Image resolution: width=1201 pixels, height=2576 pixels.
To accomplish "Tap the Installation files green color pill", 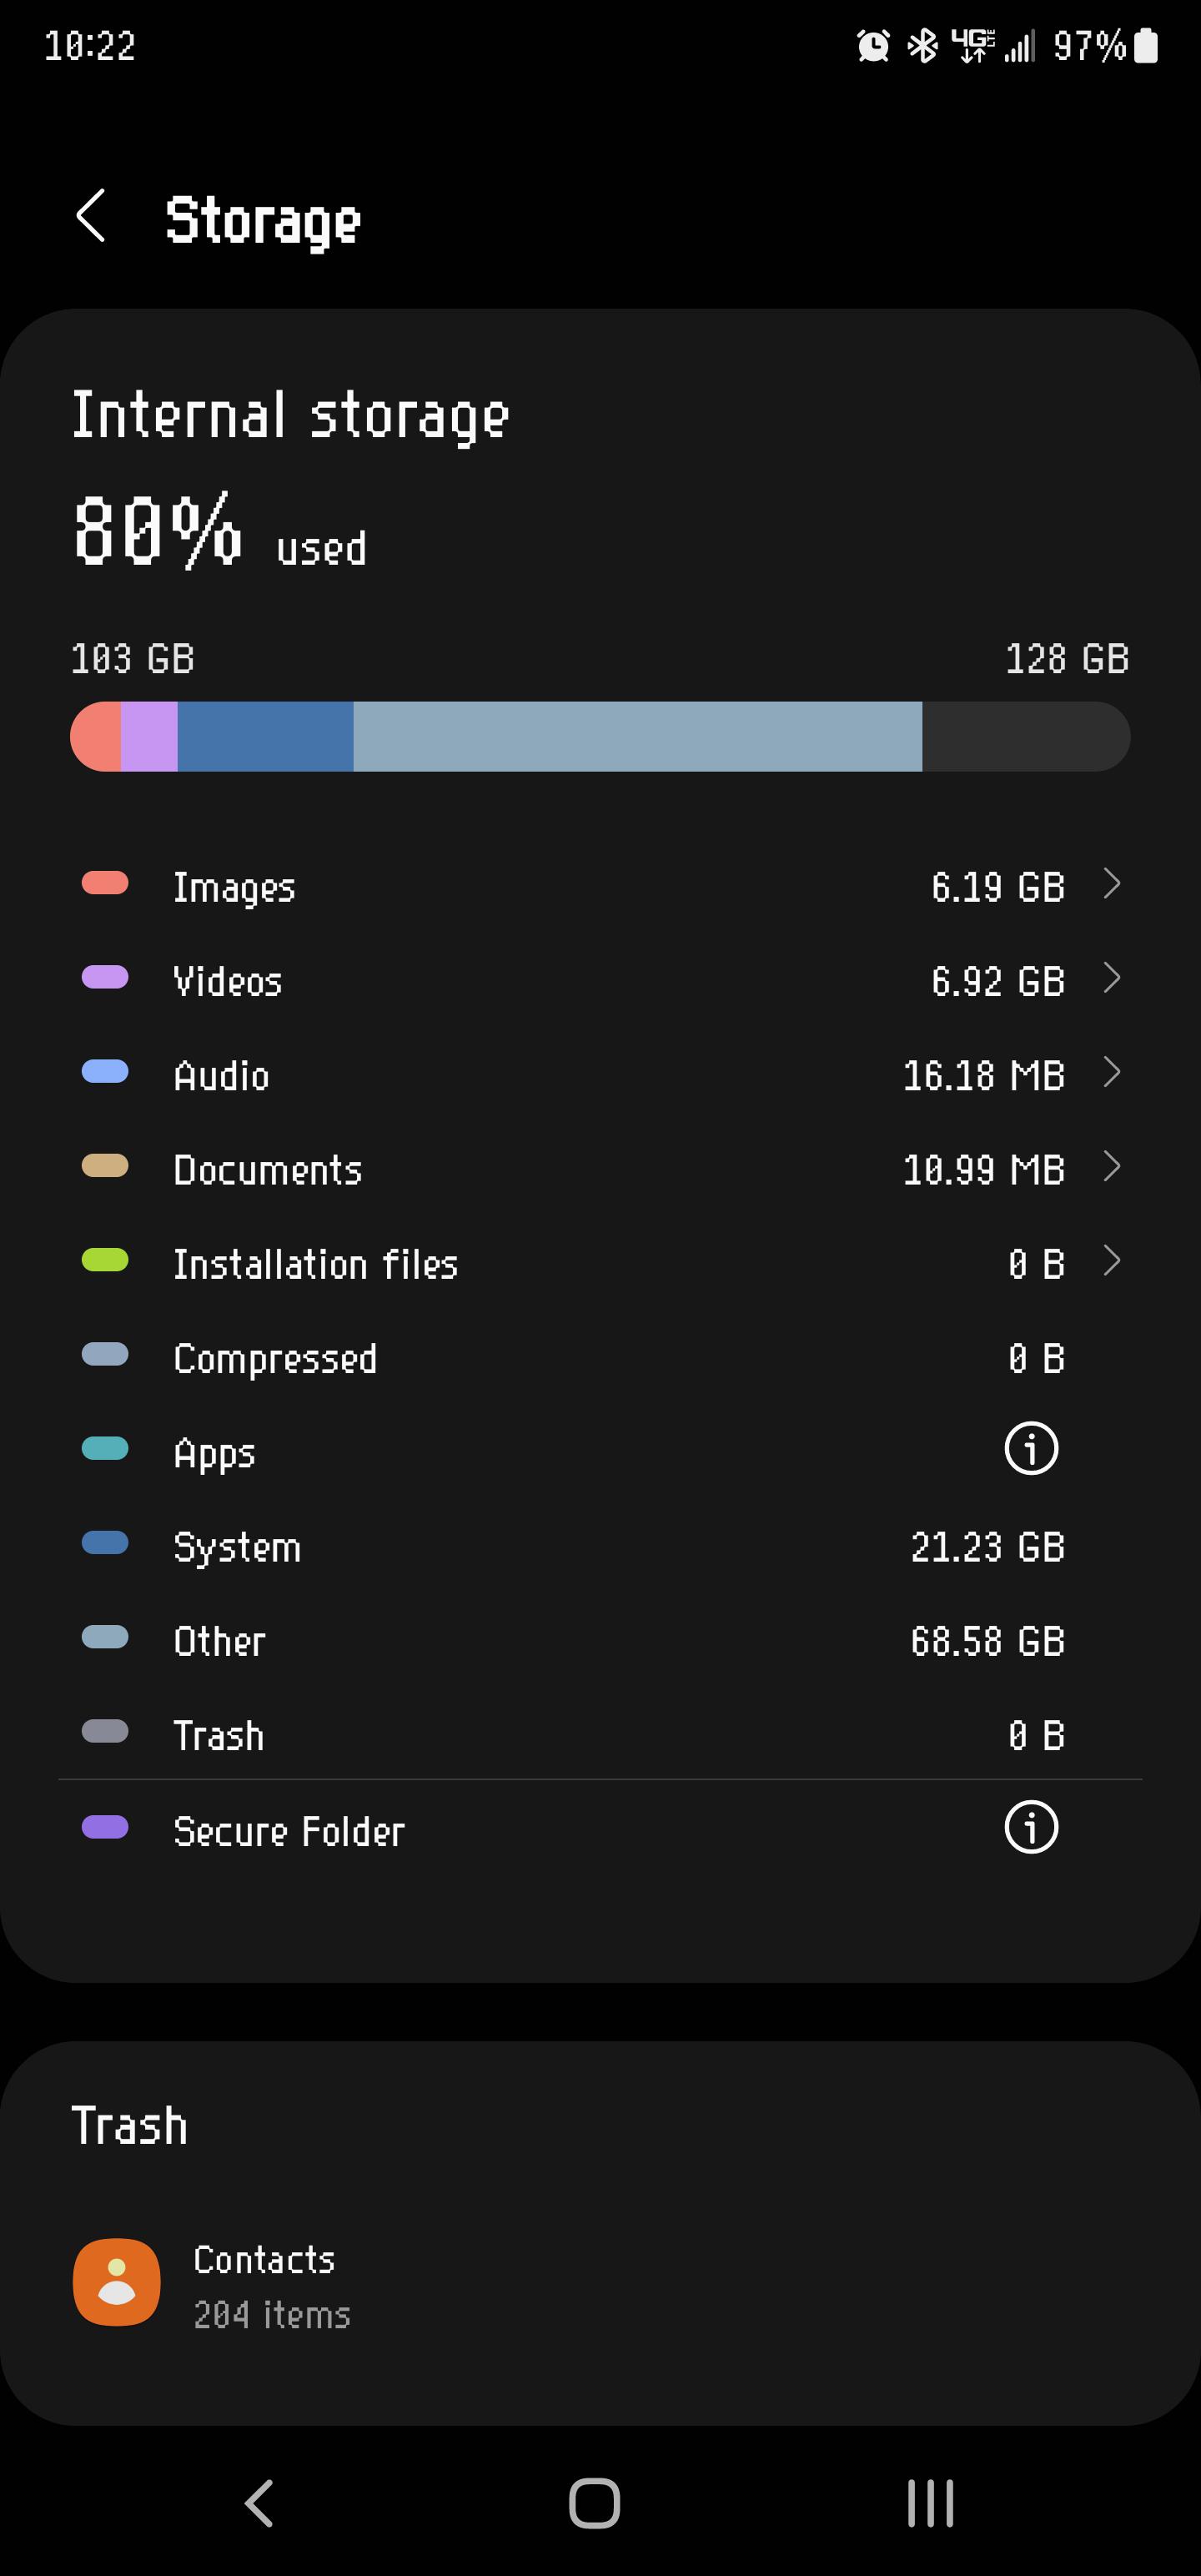I will coord(105,1260).
